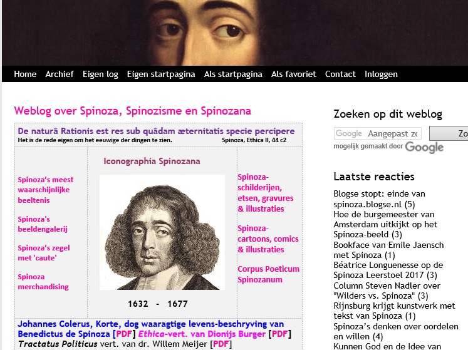Screen dimensions: 468x350
Task: Open the Home menu item
Action: (x=25, y=74)
